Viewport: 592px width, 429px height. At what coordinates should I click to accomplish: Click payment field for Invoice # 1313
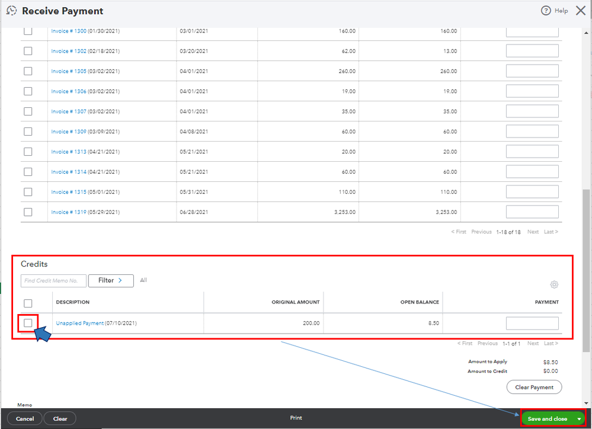(532, 152)
